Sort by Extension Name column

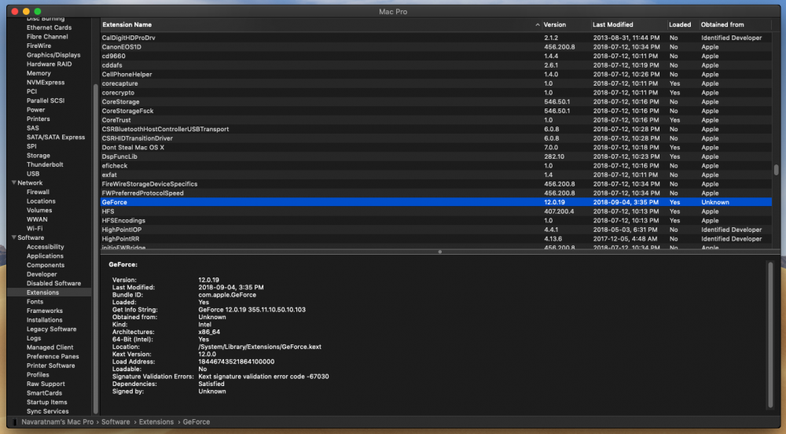click(x=127, y=24)
